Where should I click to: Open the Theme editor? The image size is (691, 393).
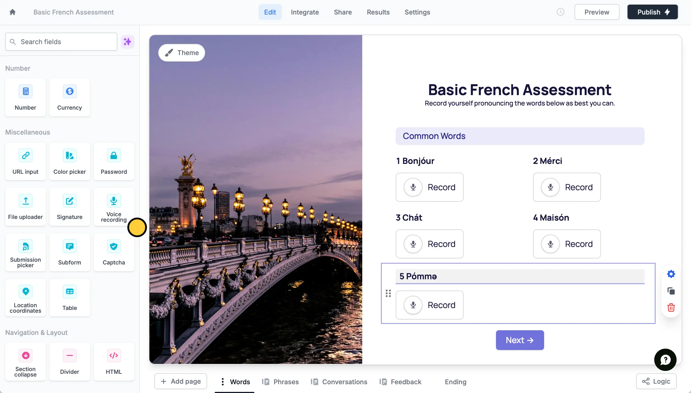pyautogui.click(x=182, y=53)
